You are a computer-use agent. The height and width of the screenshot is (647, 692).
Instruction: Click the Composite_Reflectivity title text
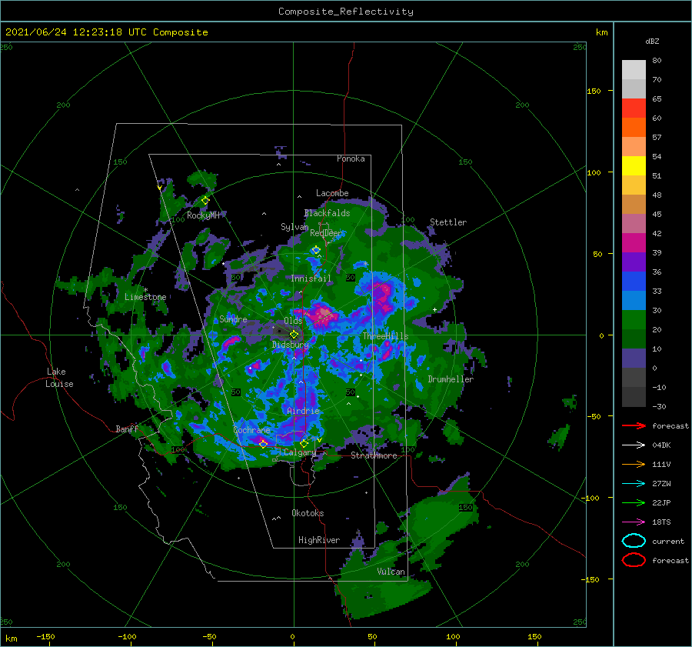tap(345, 12)
